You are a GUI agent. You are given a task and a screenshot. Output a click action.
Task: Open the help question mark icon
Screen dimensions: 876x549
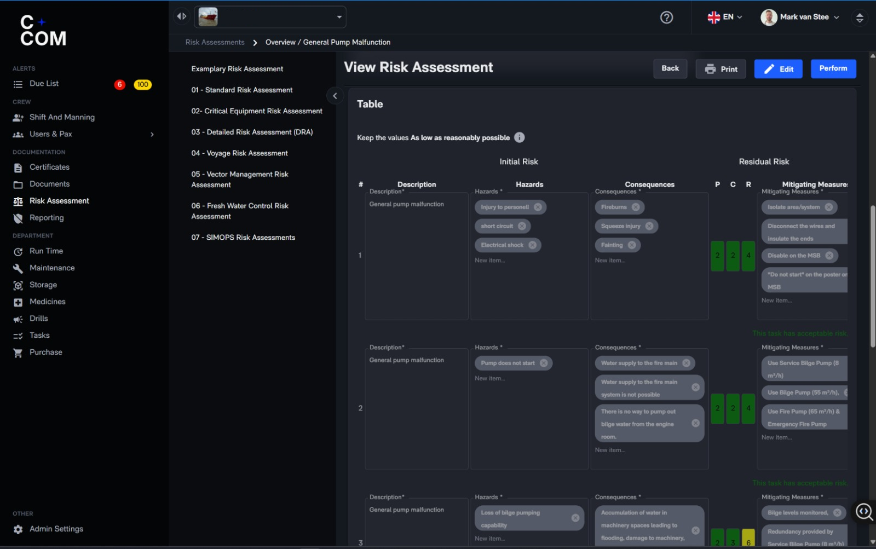click(x=666, y=18)
